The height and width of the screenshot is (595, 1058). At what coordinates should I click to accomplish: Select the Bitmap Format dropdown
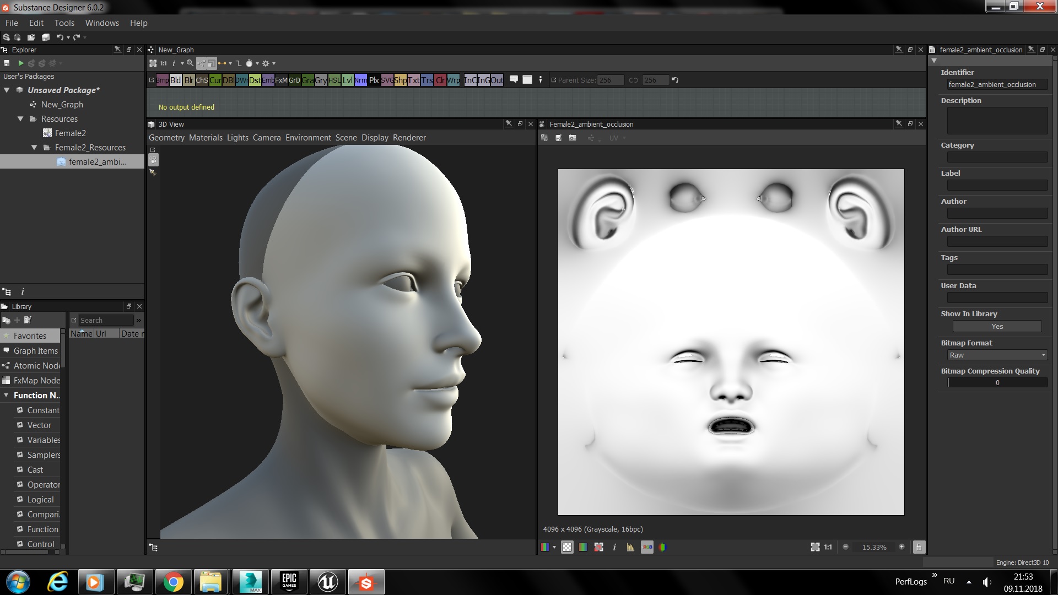tap(997, 355)
